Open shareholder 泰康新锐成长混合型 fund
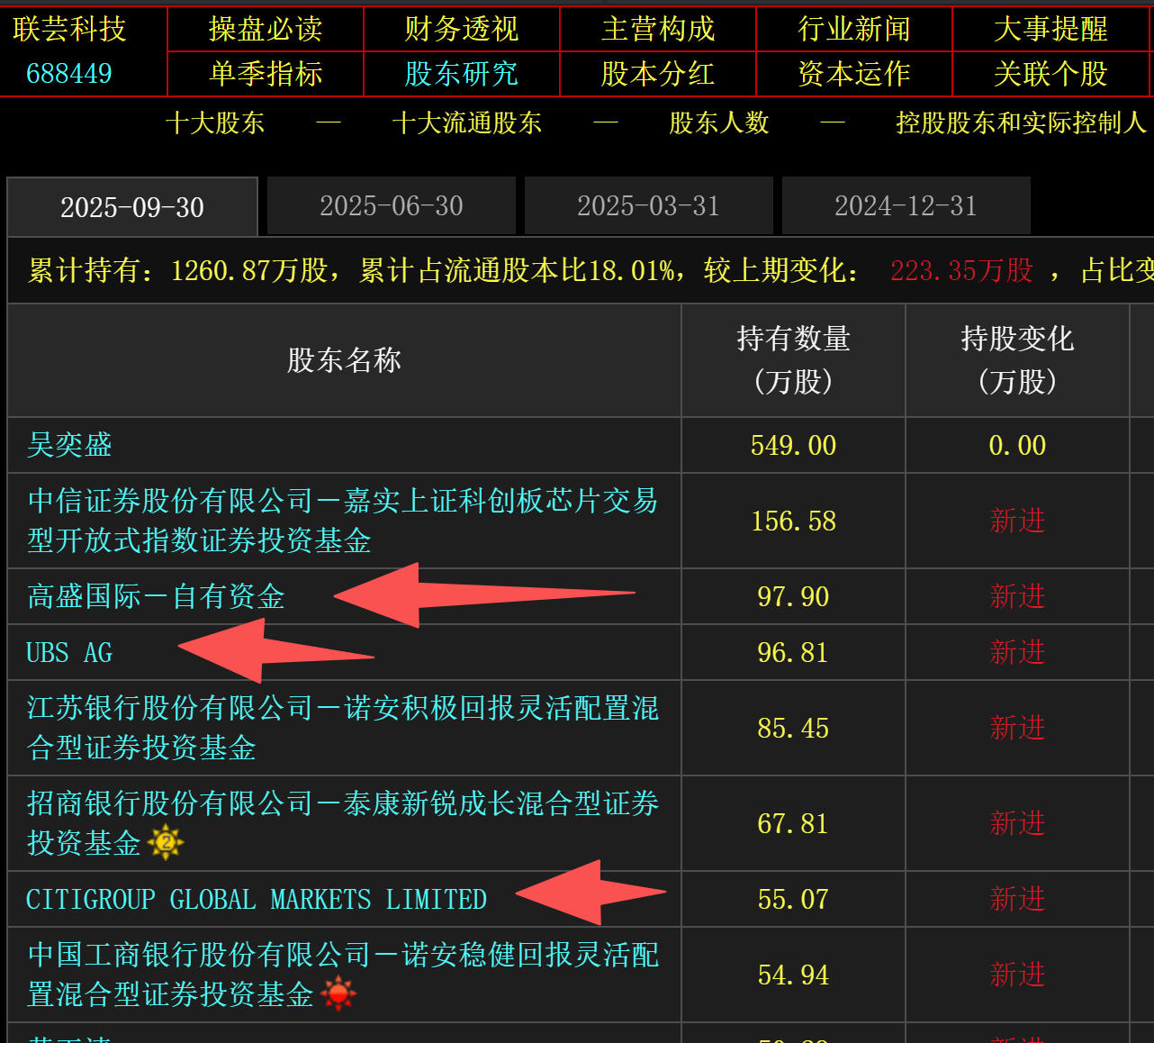The image size is (1154, 1043). tap(343, 823)
